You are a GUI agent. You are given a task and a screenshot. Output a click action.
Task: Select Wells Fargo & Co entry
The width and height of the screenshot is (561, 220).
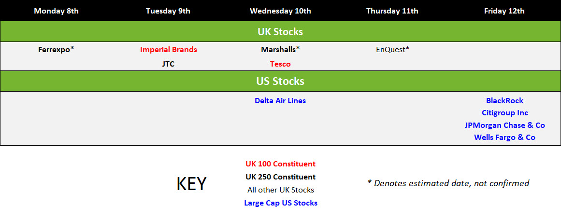(505, 137)
